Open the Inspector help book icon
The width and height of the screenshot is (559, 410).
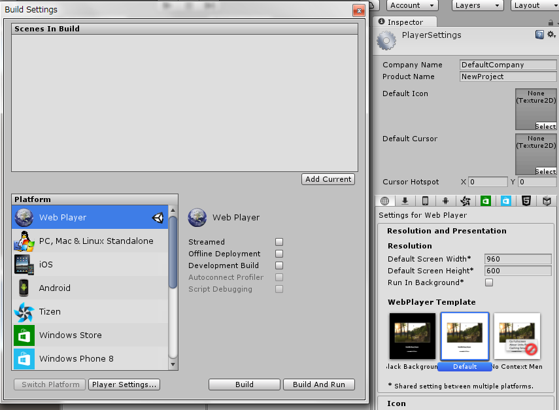point(539,35)
